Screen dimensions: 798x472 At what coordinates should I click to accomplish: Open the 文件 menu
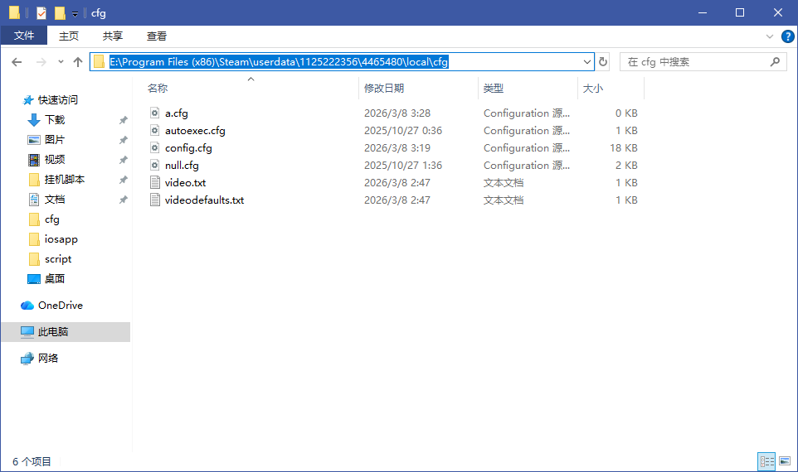pyautogui.click(x=24, y=36)
